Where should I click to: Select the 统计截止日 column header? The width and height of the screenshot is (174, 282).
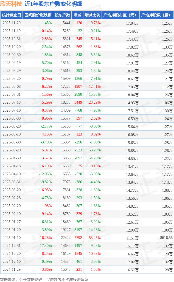[x=12, y=15]
